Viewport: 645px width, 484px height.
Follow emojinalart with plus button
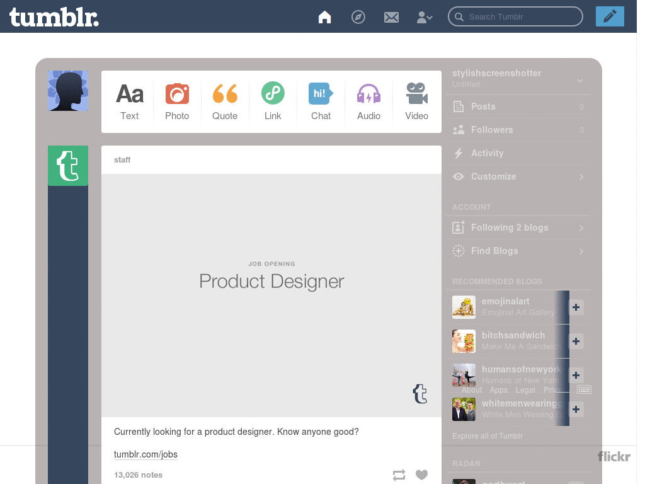tap(576, 307)
